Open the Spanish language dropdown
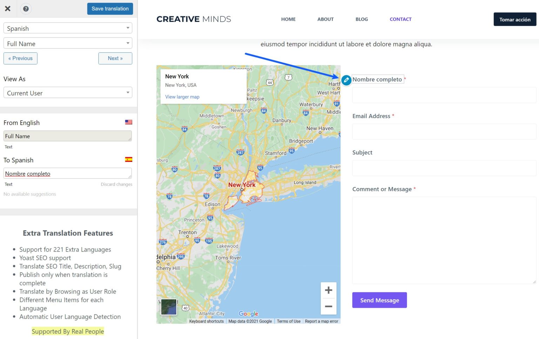The height and width of the screenshot is (339, 539). pyautogui.click(x=68, y=28)
